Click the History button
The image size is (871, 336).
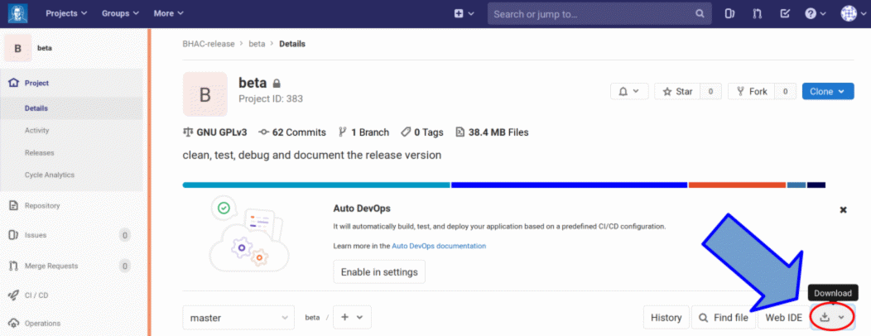tap(666, 318)
